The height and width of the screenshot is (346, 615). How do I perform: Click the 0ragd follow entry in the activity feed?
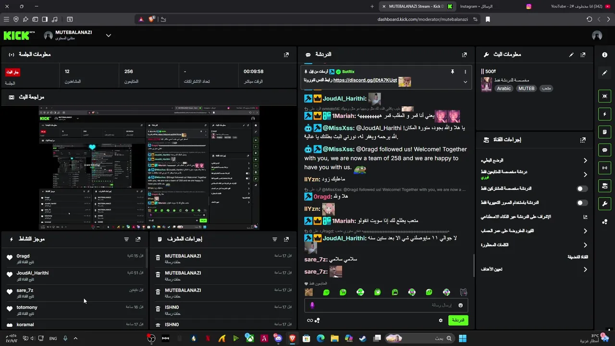coord(74,259)
